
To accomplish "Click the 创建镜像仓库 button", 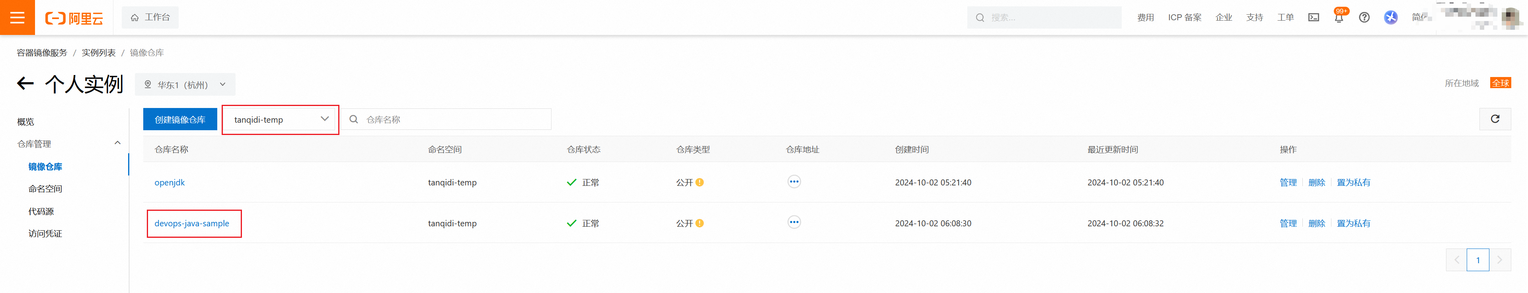I will pyautogui.click(x=180, y=120).
